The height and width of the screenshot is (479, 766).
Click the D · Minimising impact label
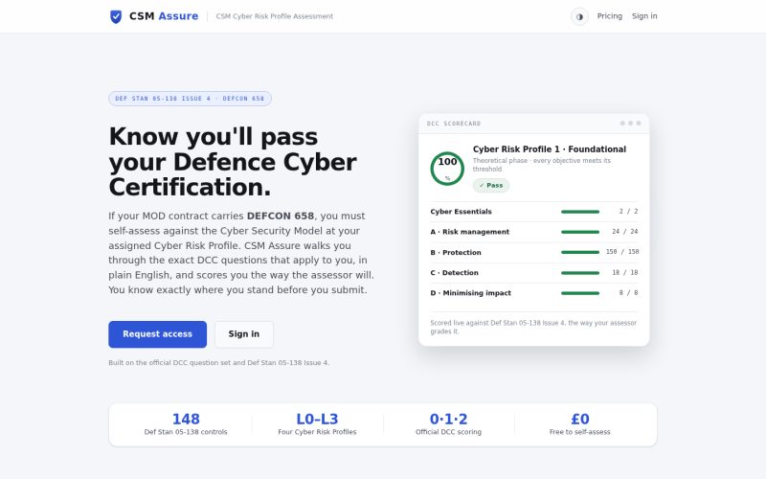click(x=470, y=293)
